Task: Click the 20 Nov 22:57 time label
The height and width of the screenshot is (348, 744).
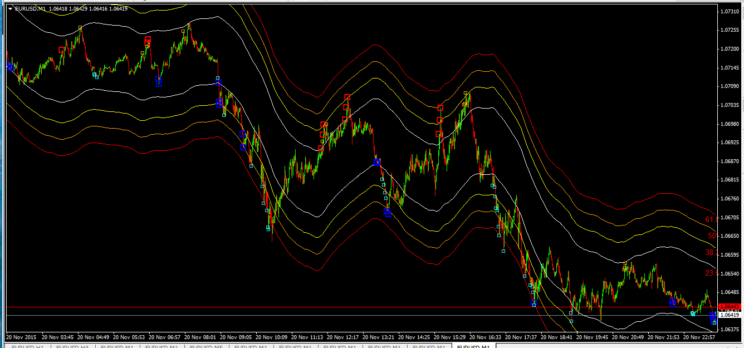Action: (699, 337)
